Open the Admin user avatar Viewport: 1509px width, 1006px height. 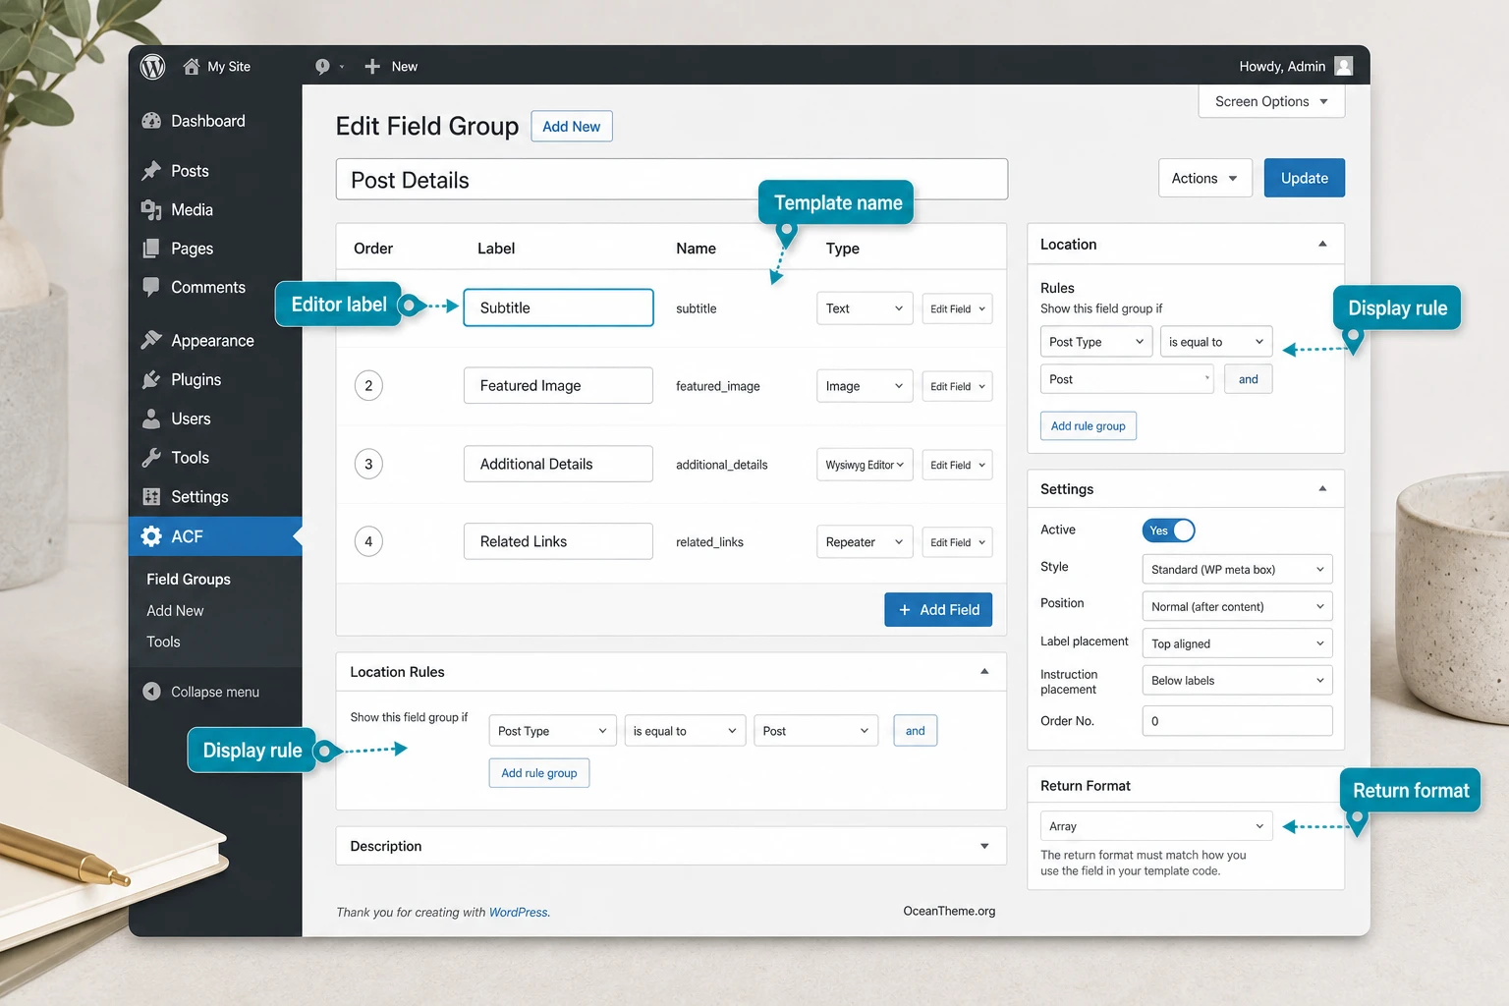coord(1344,66)
